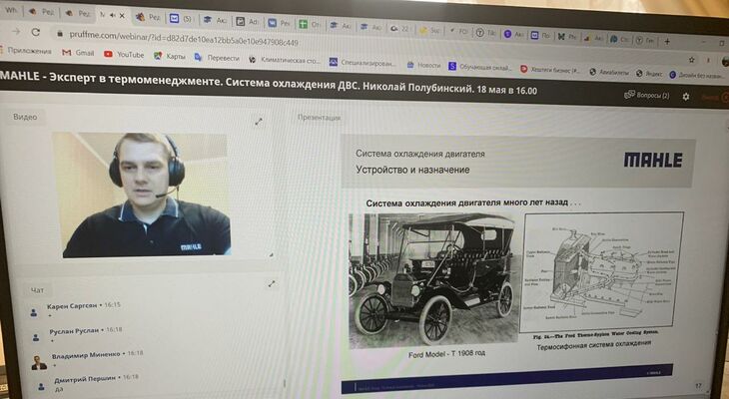Click the MAHLE logo on the slide
Image resolution: width=729 pixels, height=399 pixels.
coord(653,160)
